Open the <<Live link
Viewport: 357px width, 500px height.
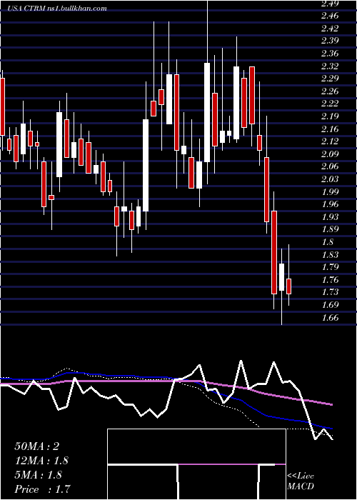point(301,476)
